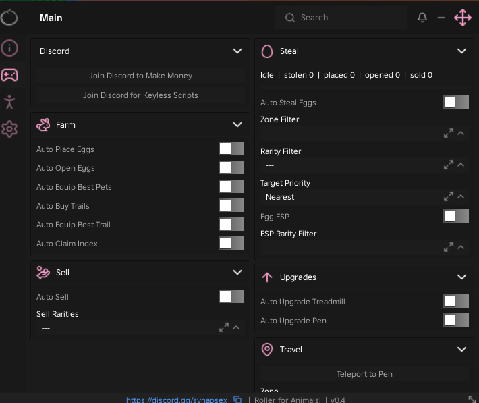
Task: Click Join Discord for Keyless Scripts
Action: coord(140,95)
